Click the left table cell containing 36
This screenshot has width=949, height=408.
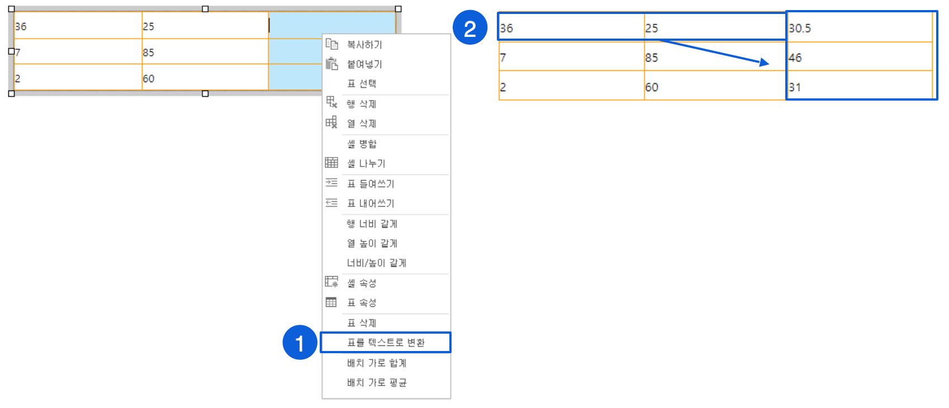point(78,26)
